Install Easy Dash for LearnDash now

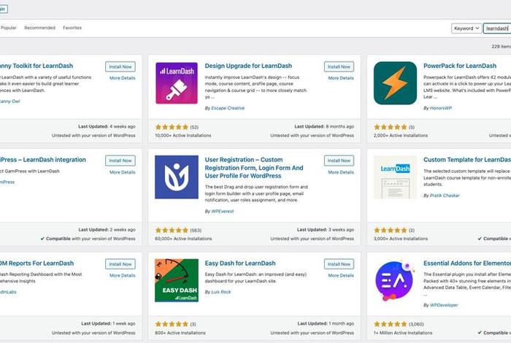339,264
